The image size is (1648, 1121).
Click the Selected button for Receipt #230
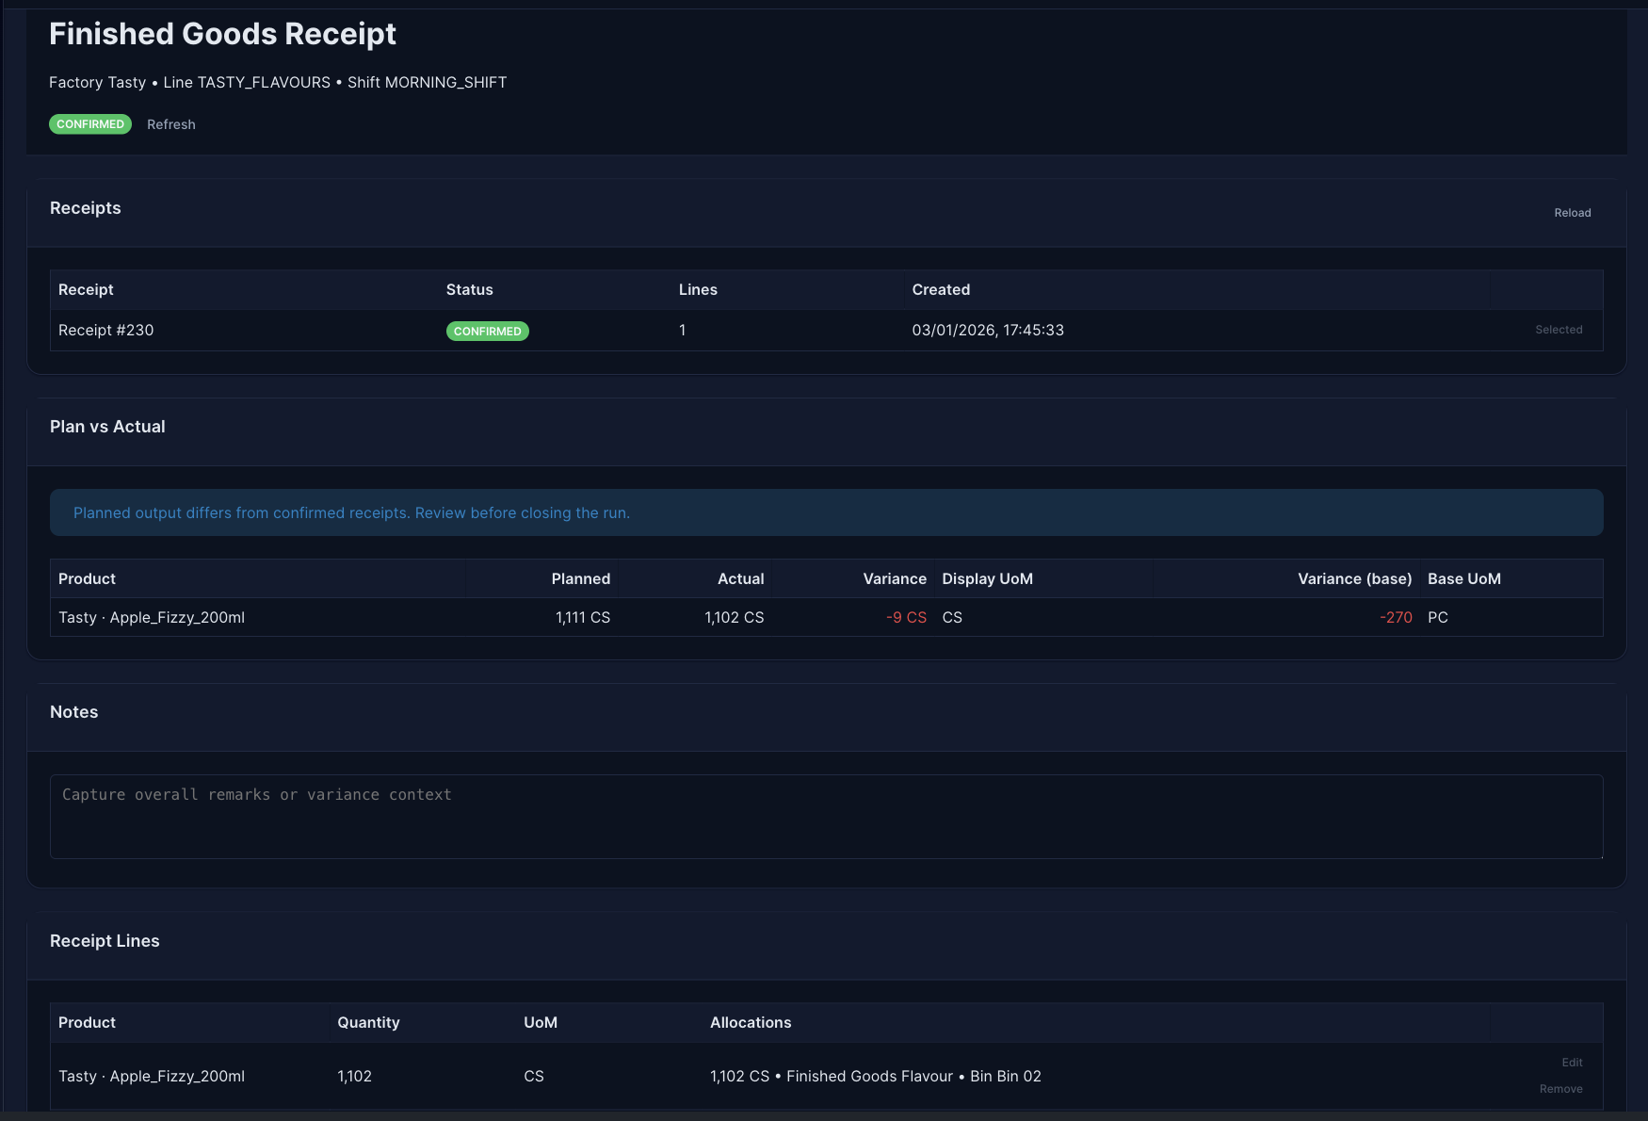(x=1559, y=330)
